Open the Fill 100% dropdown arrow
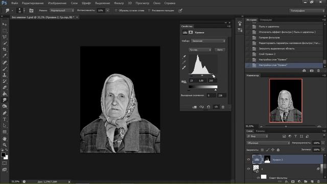Screen dimensions: 327x184 click(x=323, y=150)
